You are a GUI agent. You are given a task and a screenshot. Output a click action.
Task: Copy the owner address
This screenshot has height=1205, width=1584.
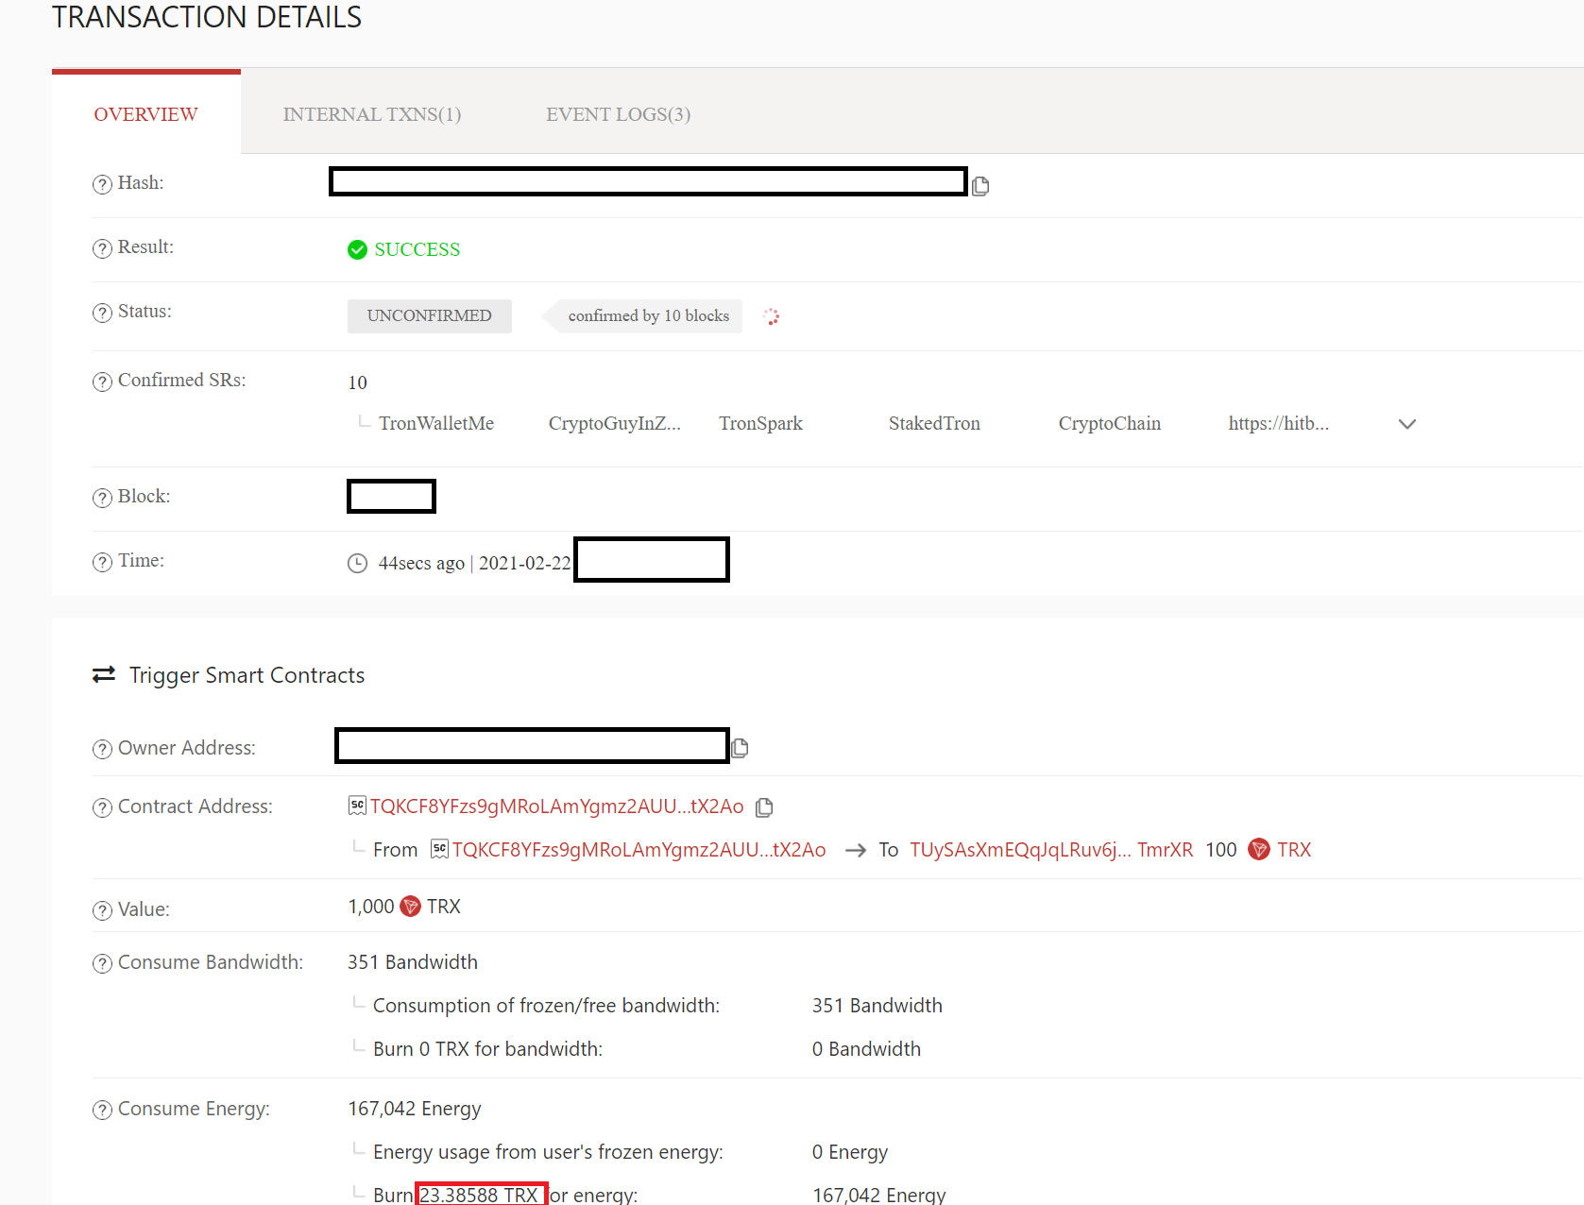coord(740,748)
